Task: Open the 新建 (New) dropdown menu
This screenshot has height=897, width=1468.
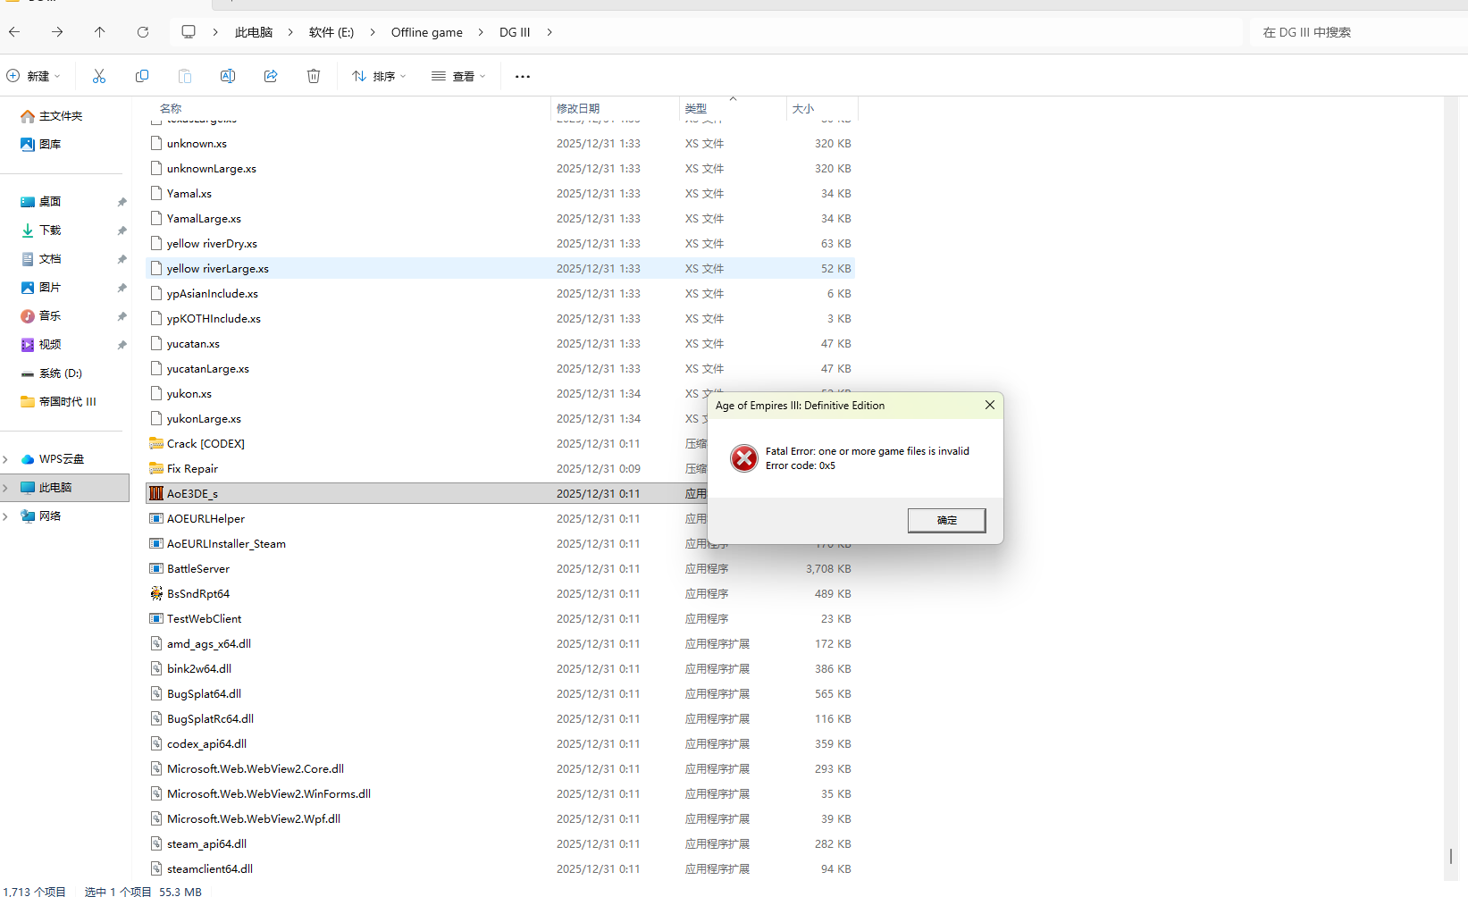Action: pyautogui.click(x=34, y=77)
